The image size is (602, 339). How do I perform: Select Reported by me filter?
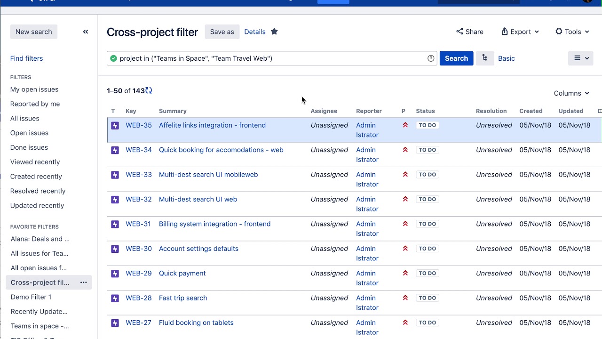[x=35, y=104]
